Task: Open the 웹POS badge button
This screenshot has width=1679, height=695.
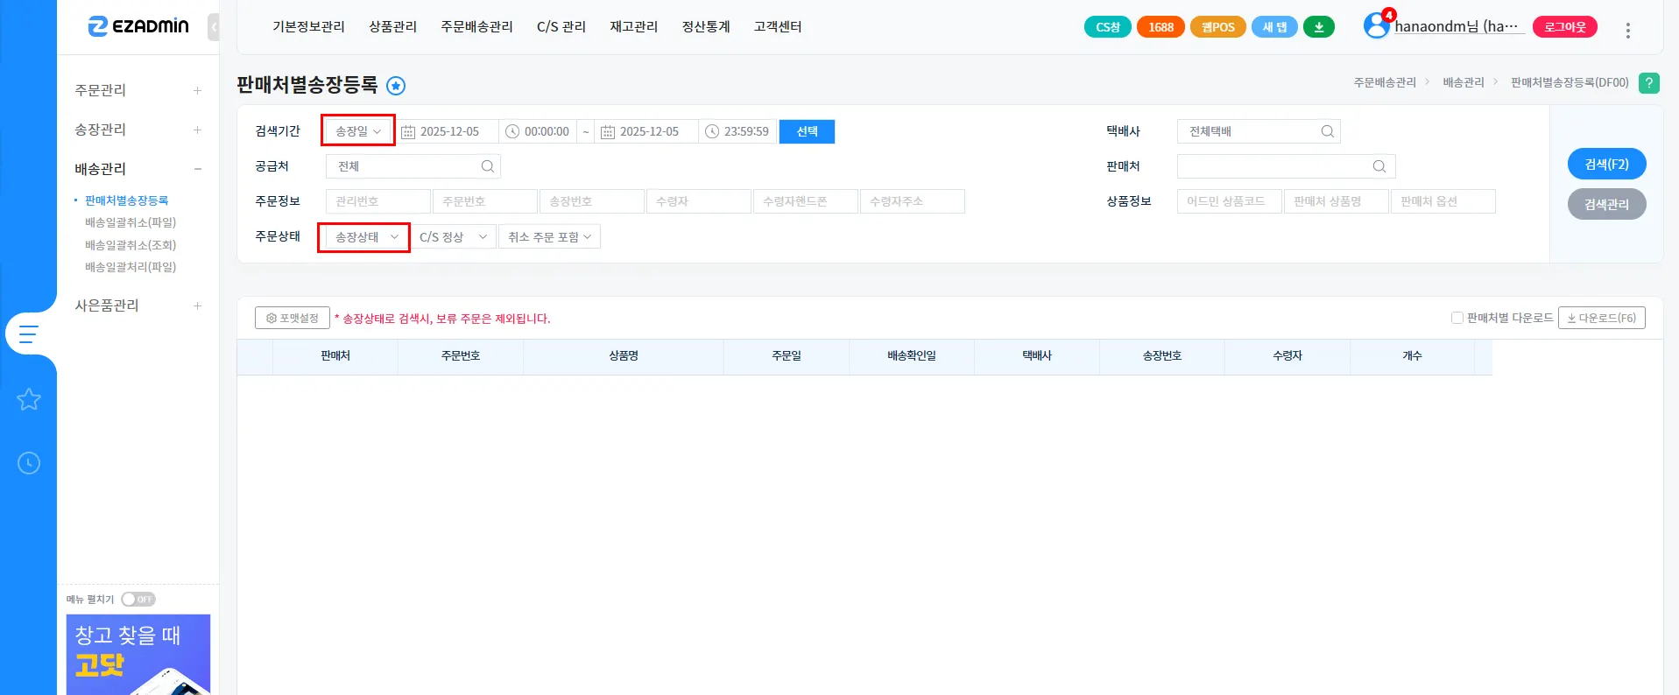Action: [x=1218, y=27]
